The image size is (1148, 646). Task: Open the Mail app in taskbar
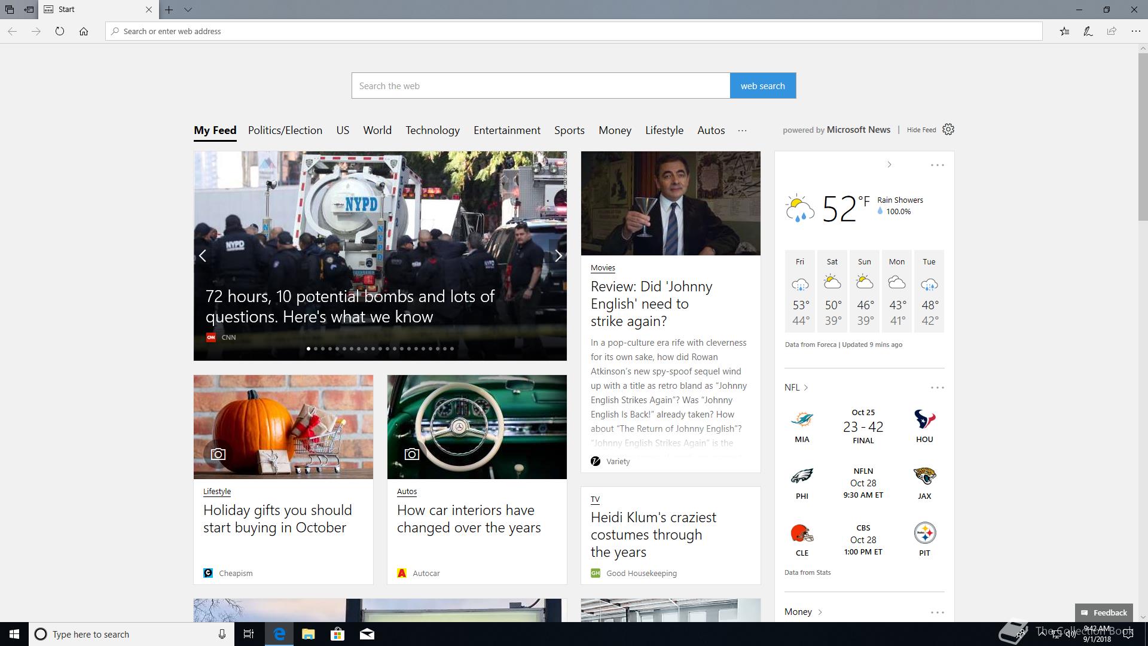click(367, 634)
